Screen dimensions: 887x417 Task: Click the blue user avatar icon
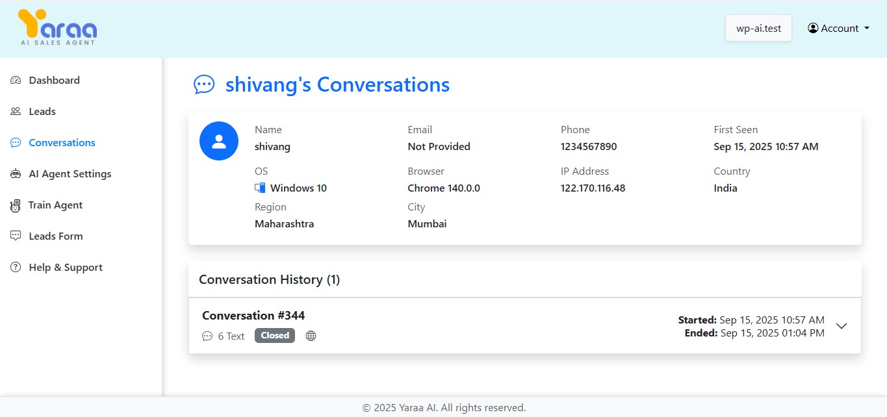[x=219, y=141]
